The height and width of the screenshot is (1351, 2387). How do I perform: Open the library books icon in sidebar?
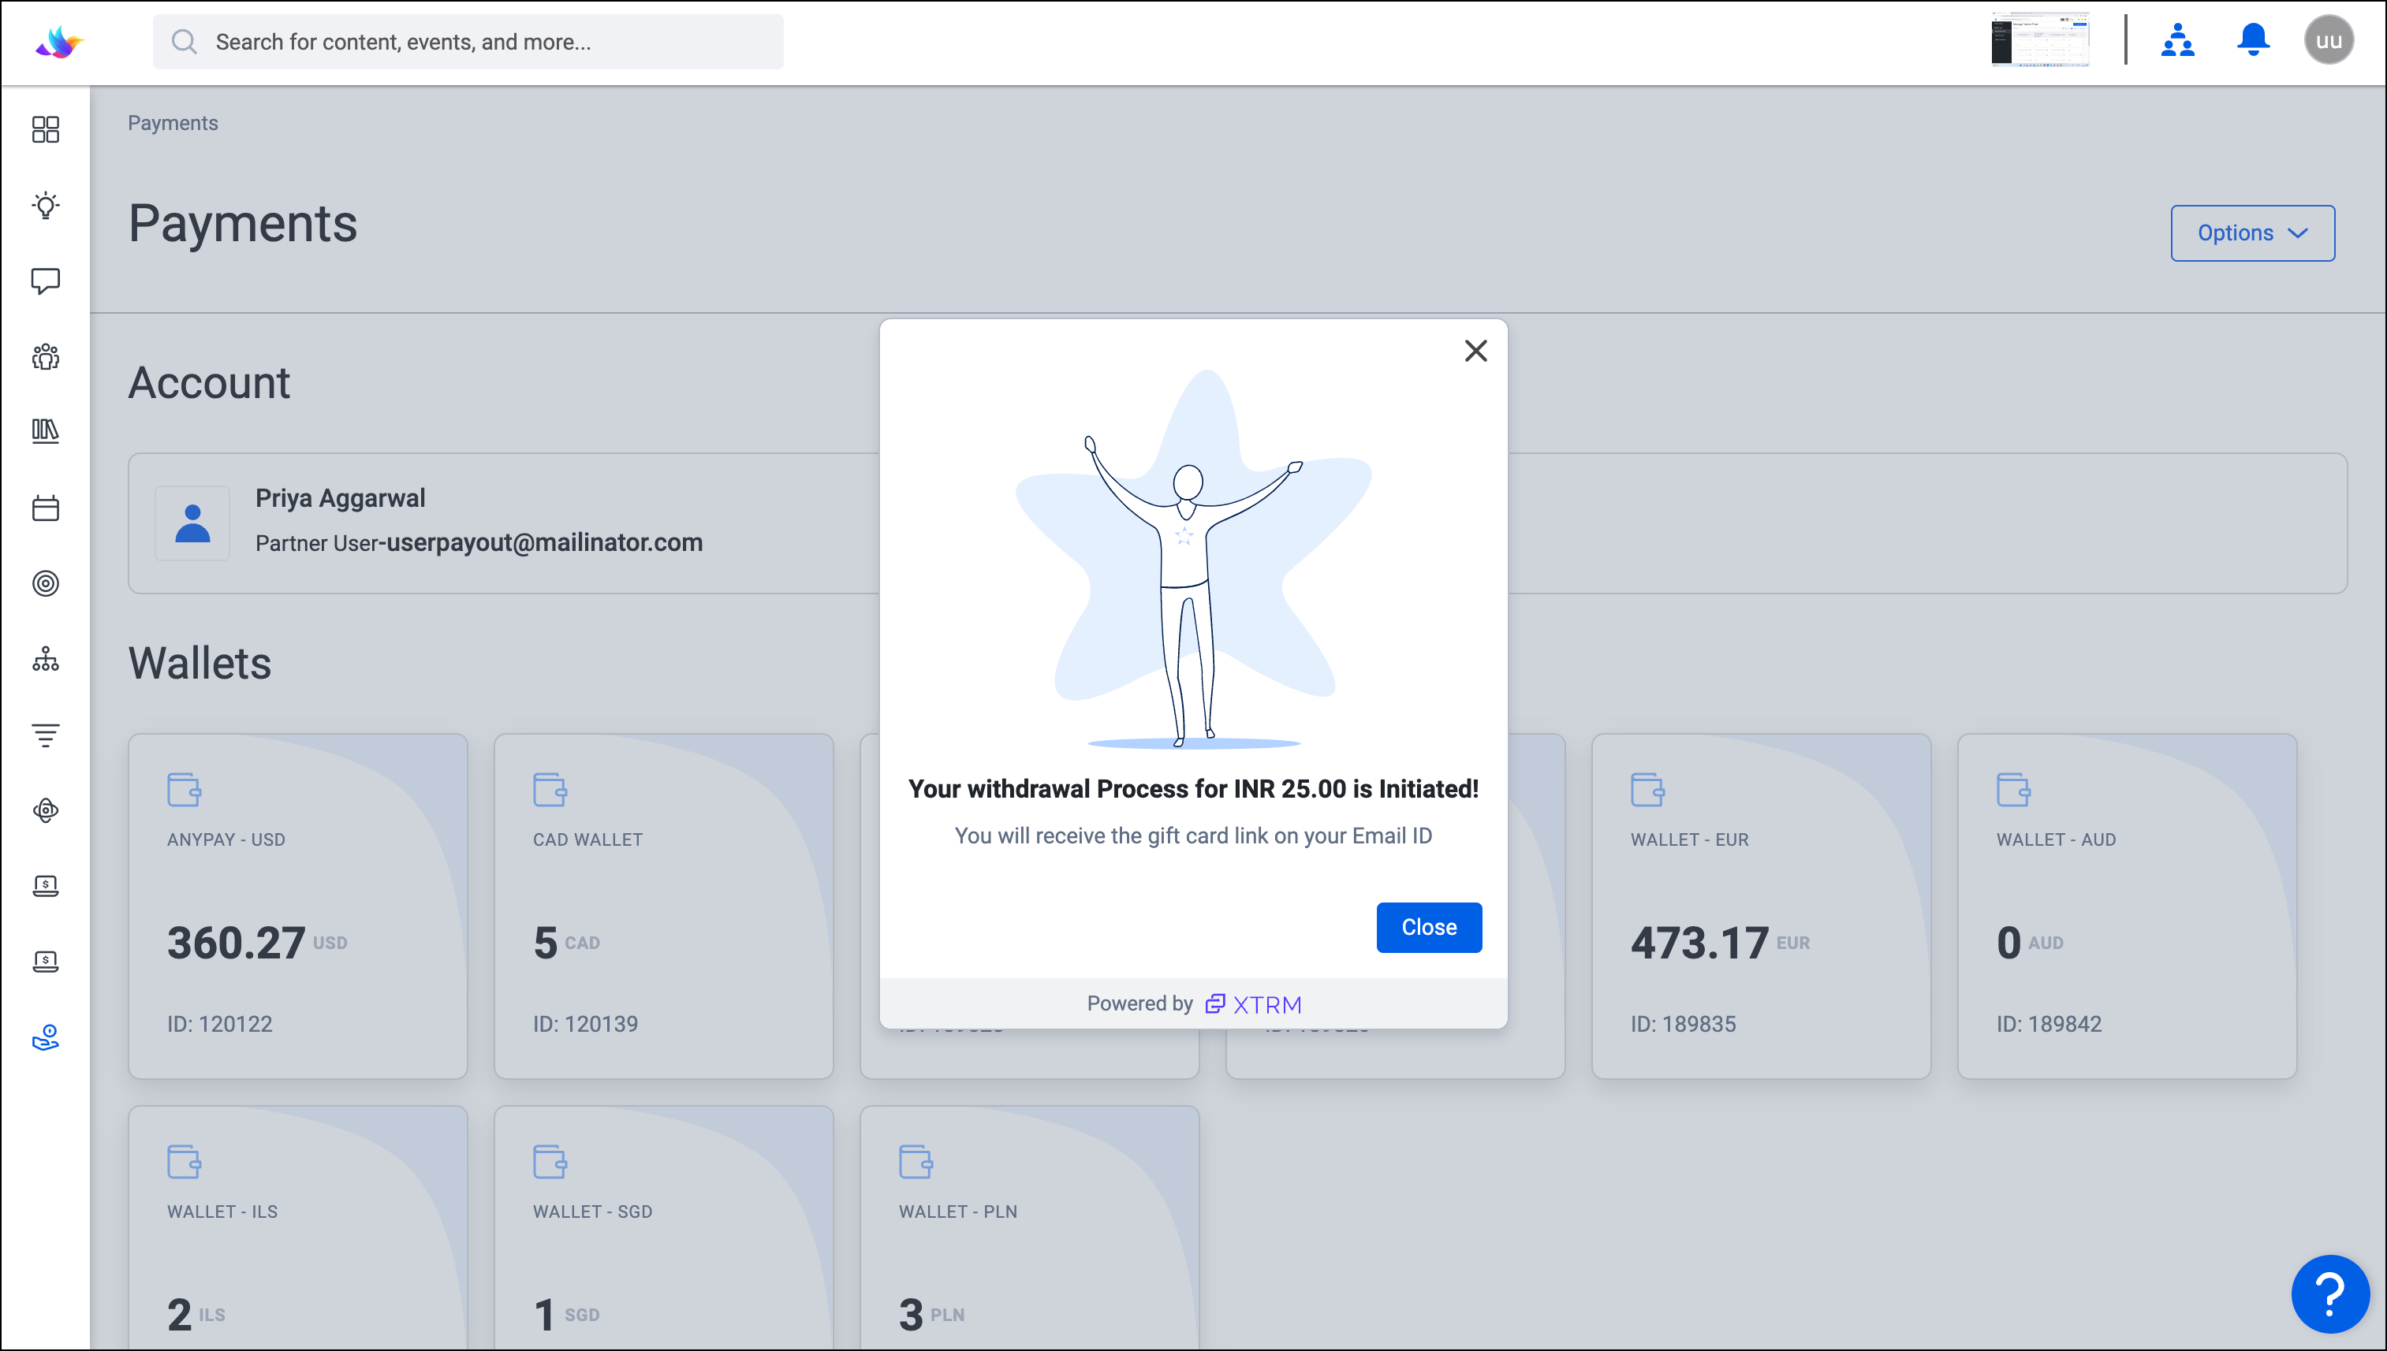[46, 431]
